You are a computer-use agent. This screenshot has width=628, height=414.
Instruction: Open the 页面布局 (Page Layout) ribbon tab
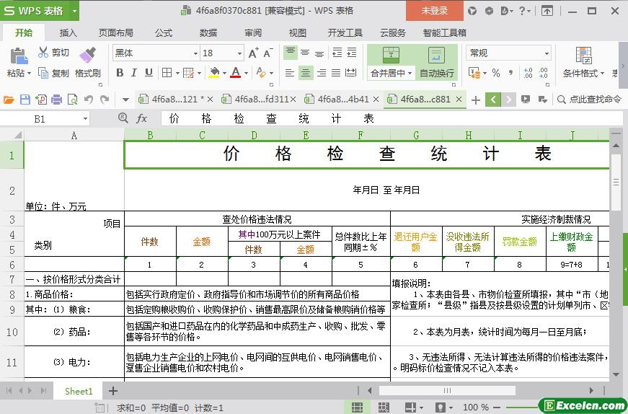click(x=115, y=32)
